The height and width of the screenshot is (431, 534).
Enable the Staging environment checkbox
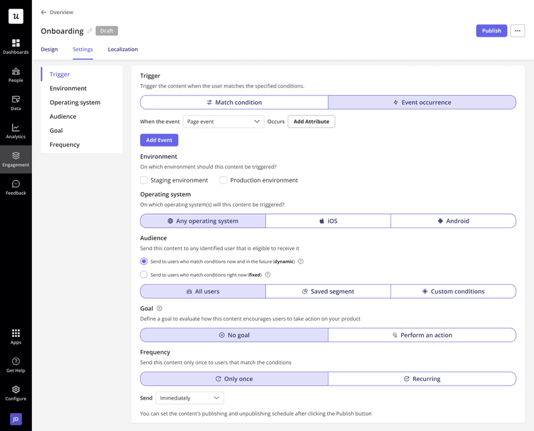click(x=144, y=179)
